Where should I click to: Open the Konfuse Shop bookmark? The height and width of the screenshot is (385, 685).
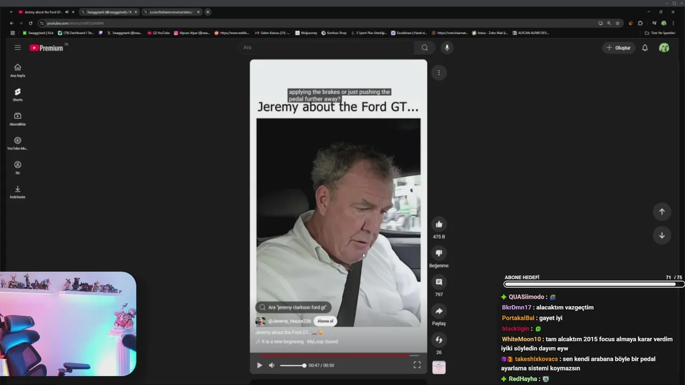(334, 33)
